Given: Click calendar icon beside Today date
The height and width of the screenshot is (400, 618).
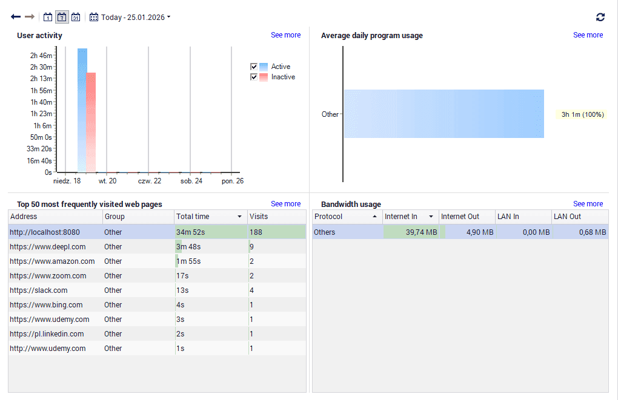Looking at the screenshot, I should pyautogui.click(x=94, y=17).
